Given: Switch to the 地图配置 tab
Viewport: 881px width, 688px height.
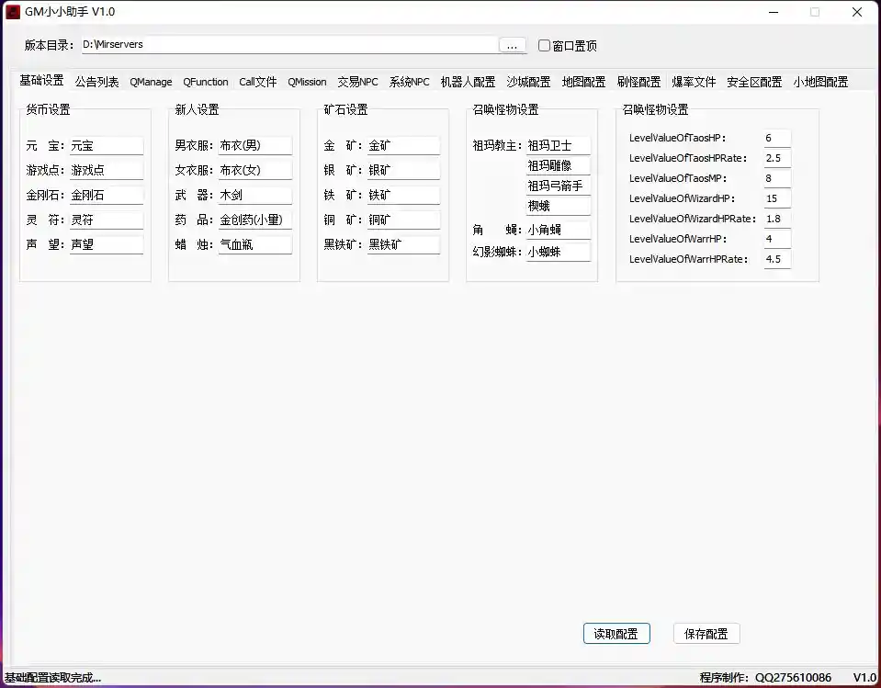Looking at the screenshot, I should point(583,82).
